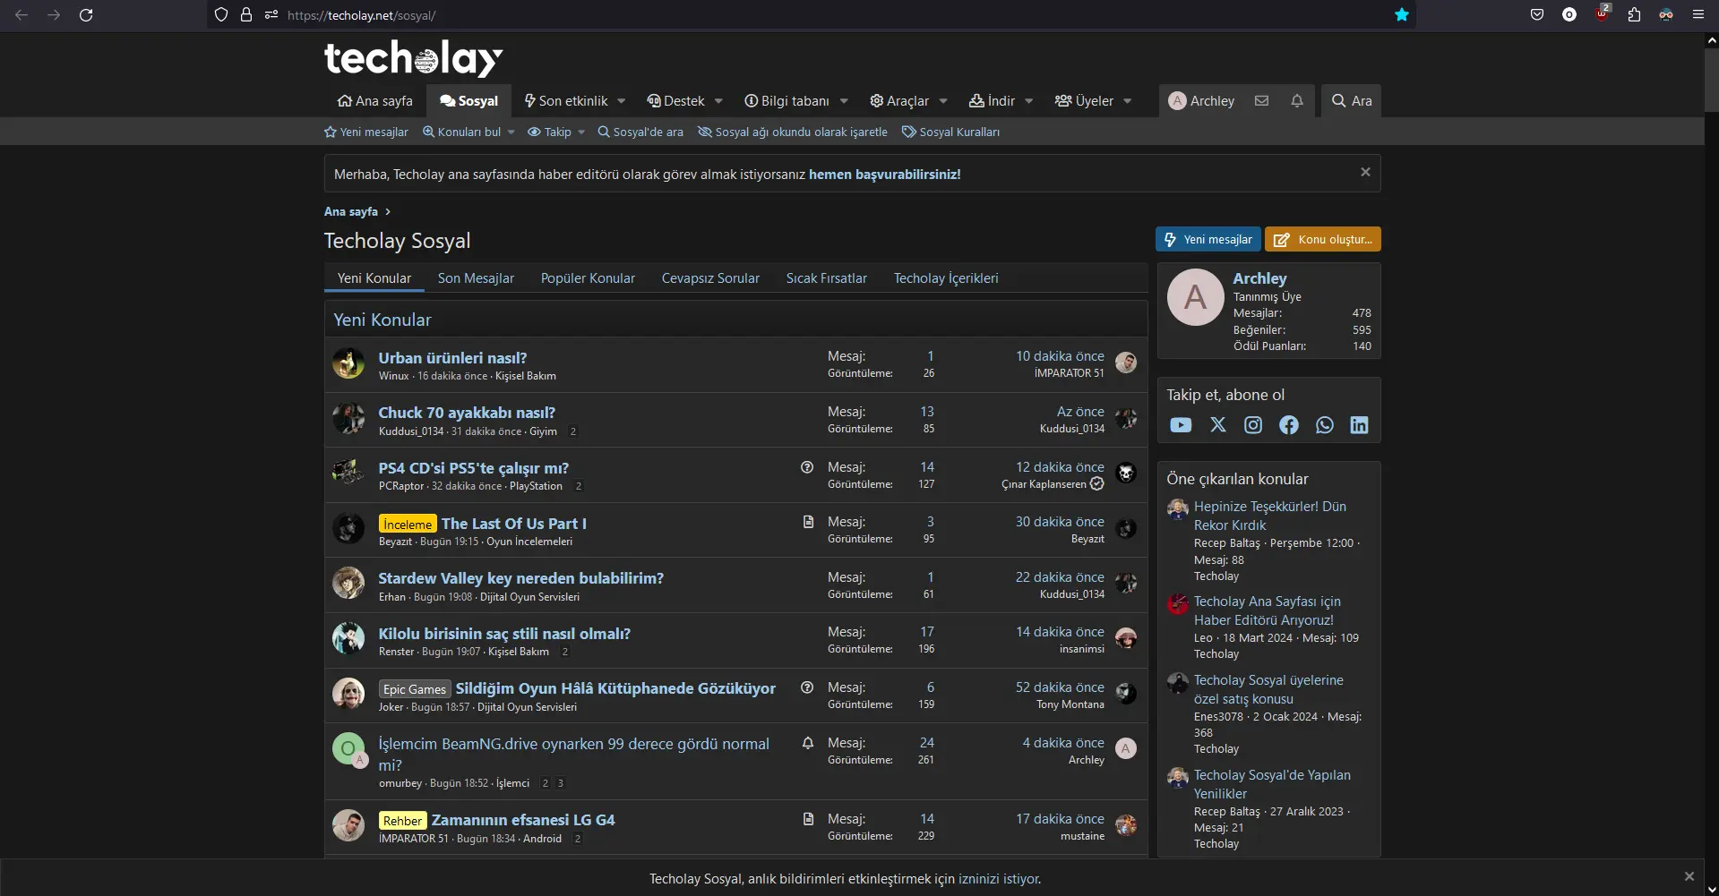Open Sosyal Kuralları link

(950, 132)
